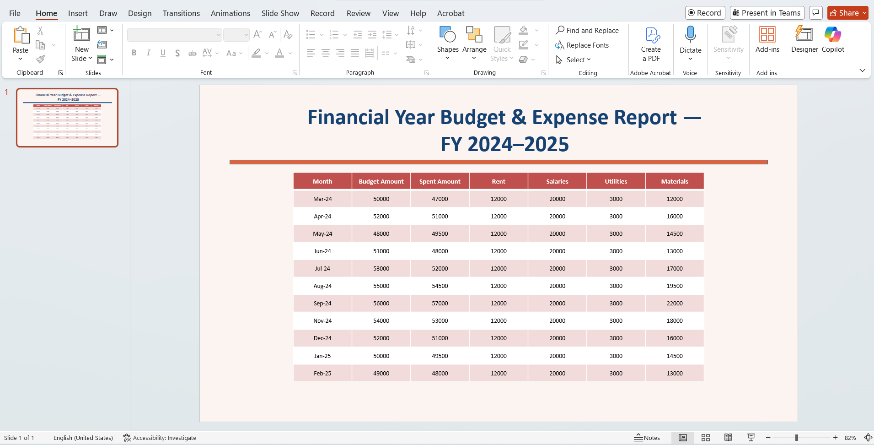Expand the Bullets dropdown arrow
Screen dimensions: 874x445
point(322,35)
